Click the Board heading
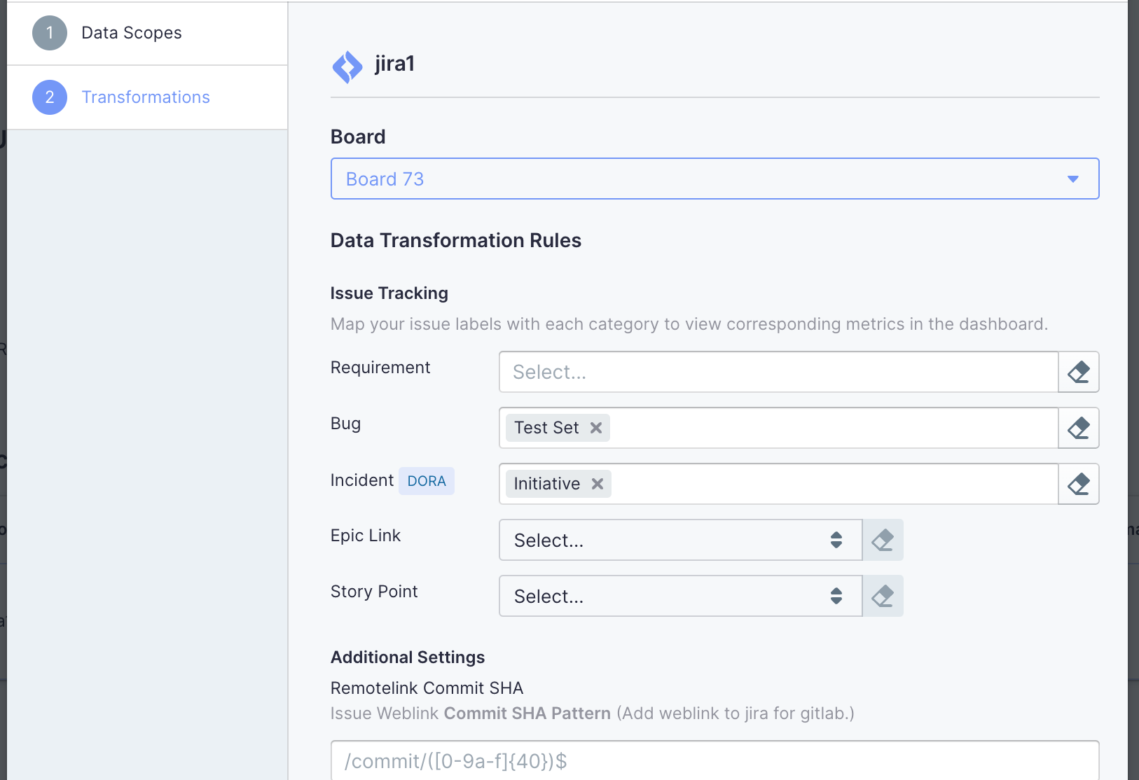Screen dimensions: 1139x780 358,137
